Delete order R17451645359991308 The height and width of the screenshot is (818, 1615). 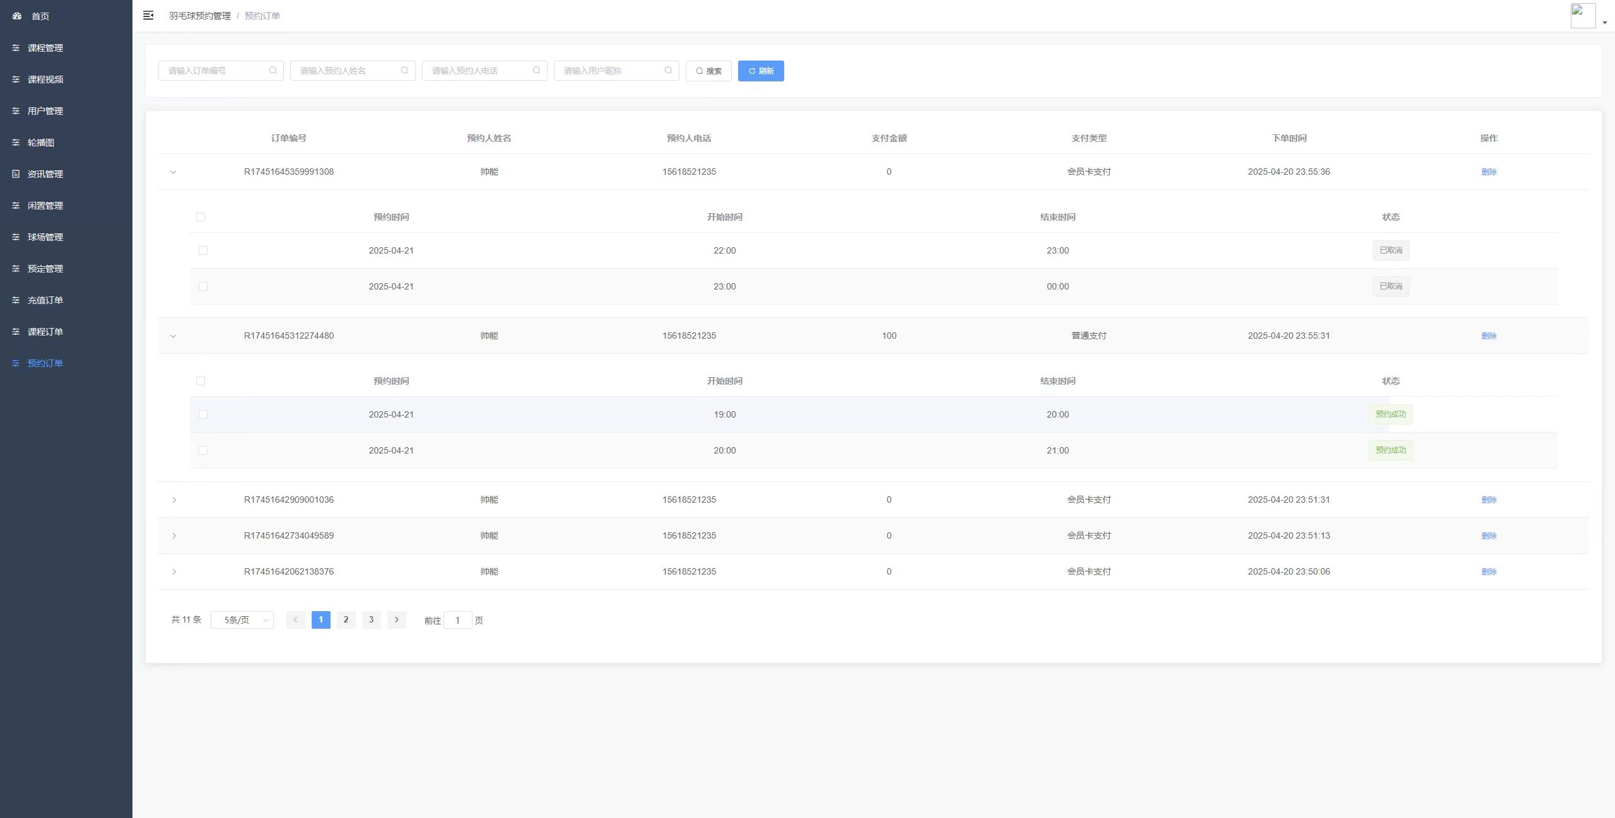click(1489, 172)
